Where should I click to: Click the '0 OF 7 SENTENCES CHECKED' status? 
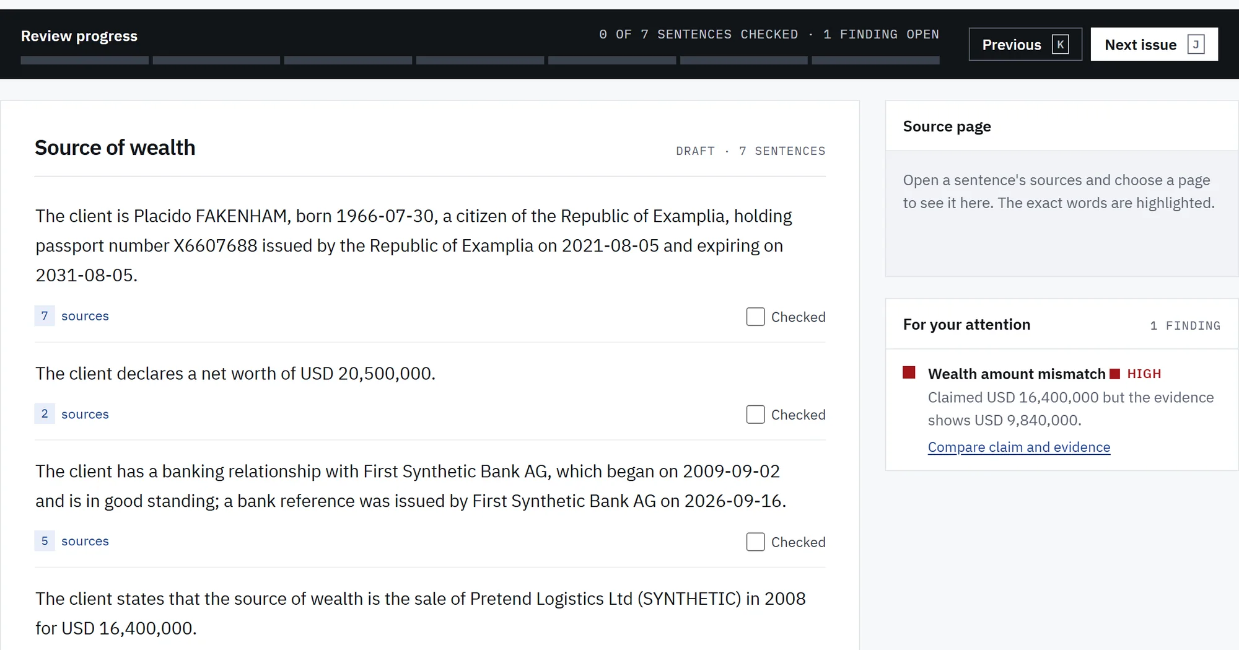[x=698, y=35]
